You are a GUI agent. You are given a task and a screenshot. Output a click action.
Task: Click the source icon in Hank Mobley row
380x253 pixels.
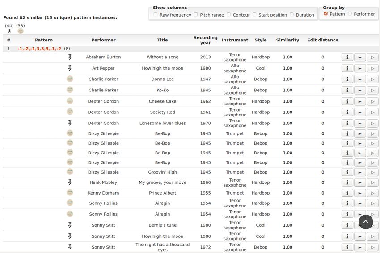click(x=70, y=182)
